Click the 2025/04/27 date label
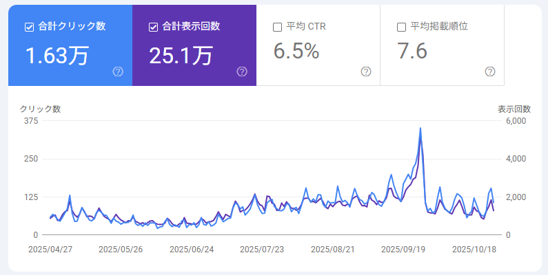548x275 pixels. 50,250
